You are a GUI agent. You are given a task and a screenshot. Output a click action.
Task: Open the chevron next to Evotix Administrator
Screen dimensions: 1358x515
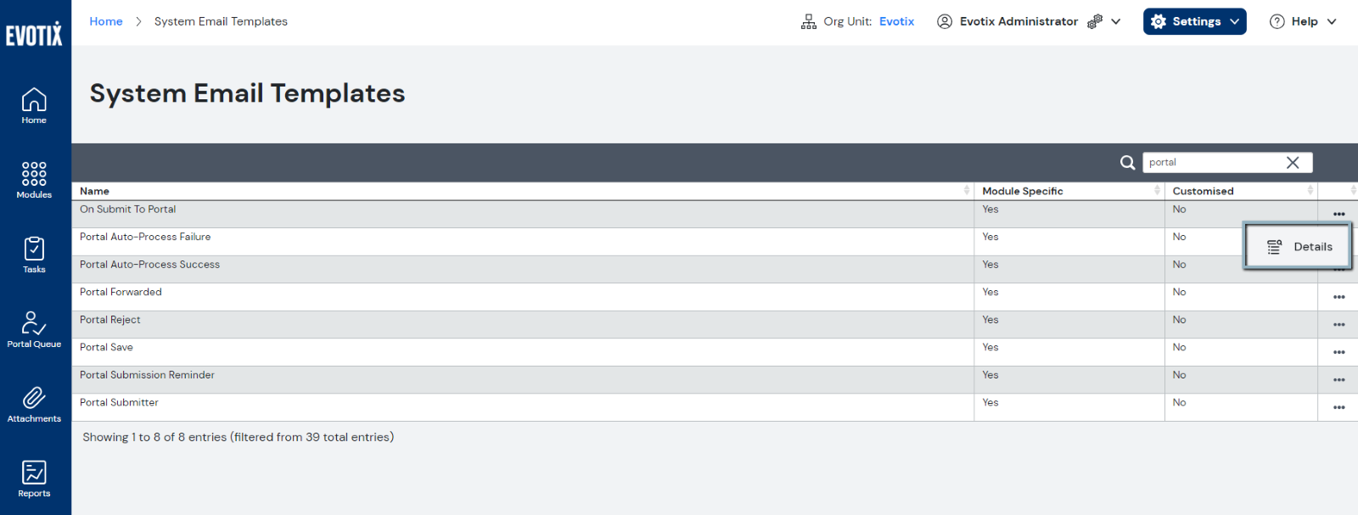click(x=1116, y=21)
